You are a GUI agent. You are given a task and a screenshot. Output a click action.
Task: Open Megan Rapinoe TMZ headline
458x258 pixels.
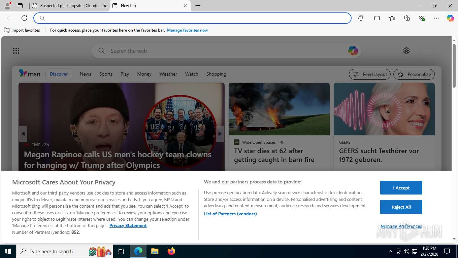118,160
